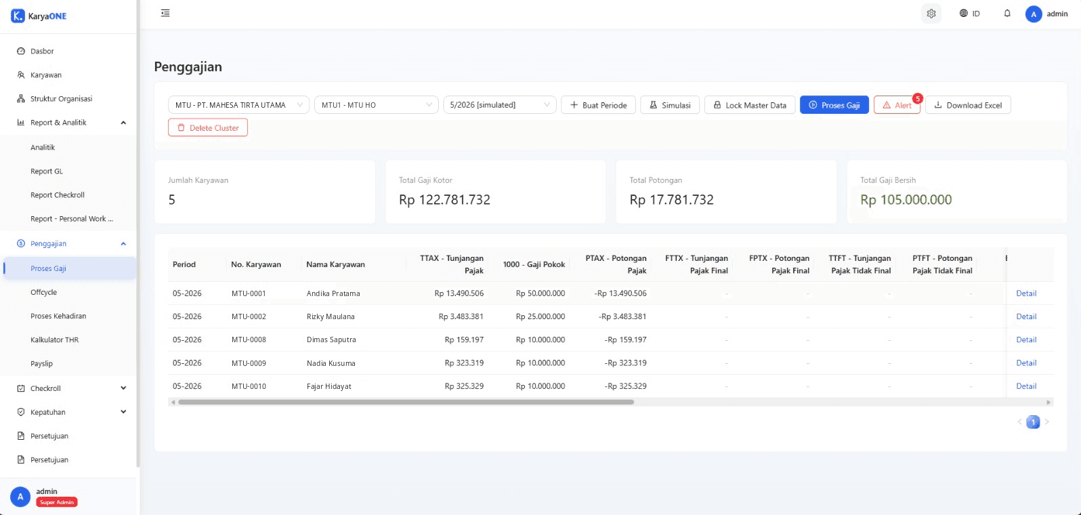
Task: Click the Delete Cluster button
Action: coord(208,127)
